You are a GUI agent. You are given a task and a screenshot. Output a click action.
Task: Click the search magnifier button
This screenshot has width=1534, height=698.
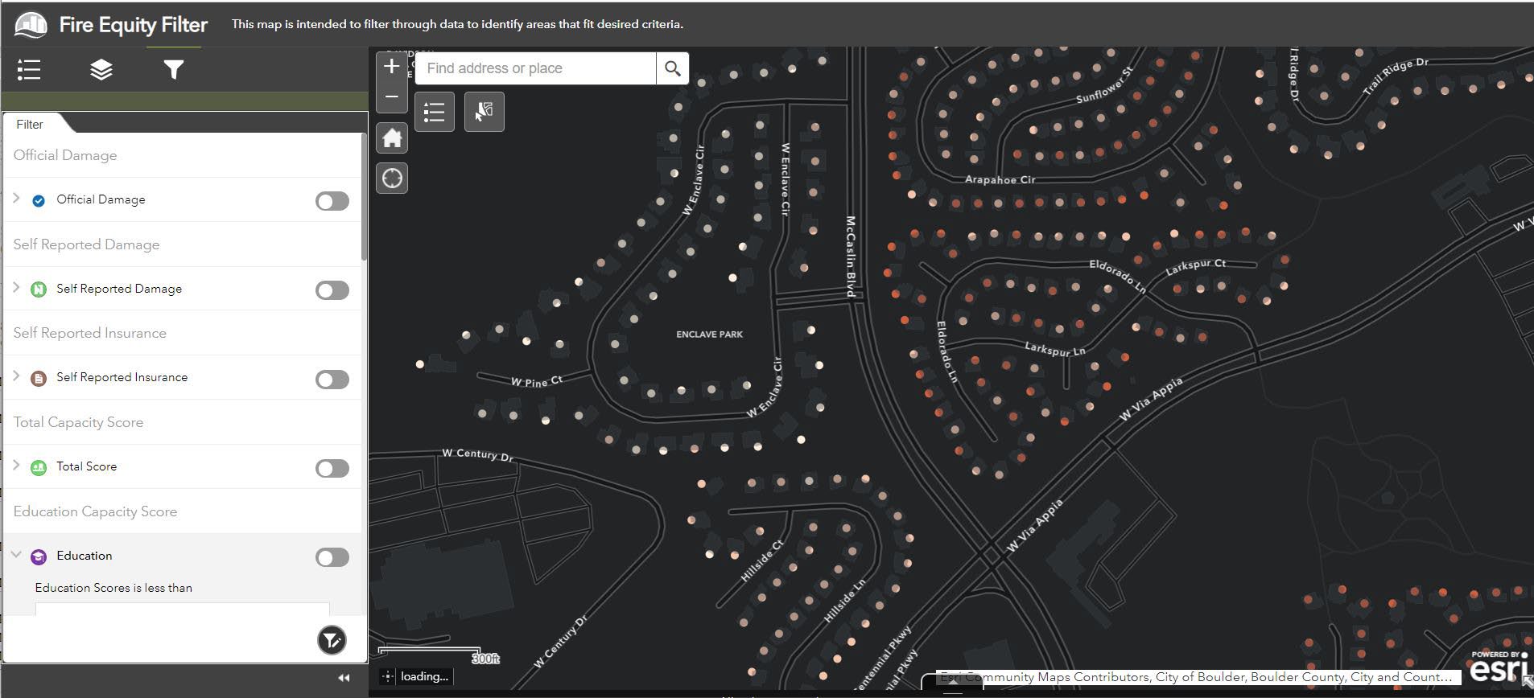point(672,68)
